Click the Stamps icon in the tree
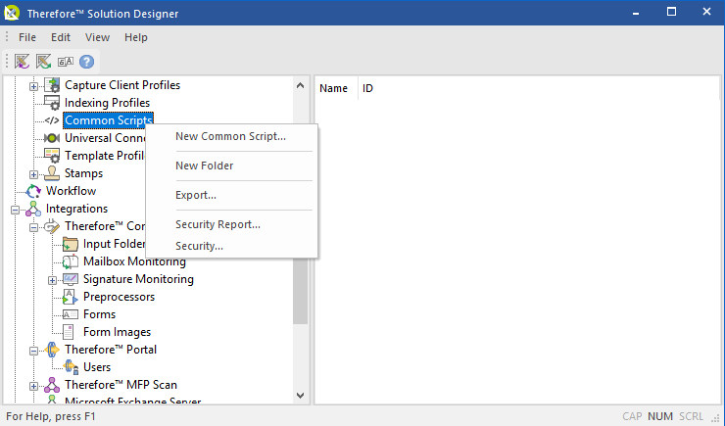This screenshot has width=725, height=426. click(x=52, y=173)
